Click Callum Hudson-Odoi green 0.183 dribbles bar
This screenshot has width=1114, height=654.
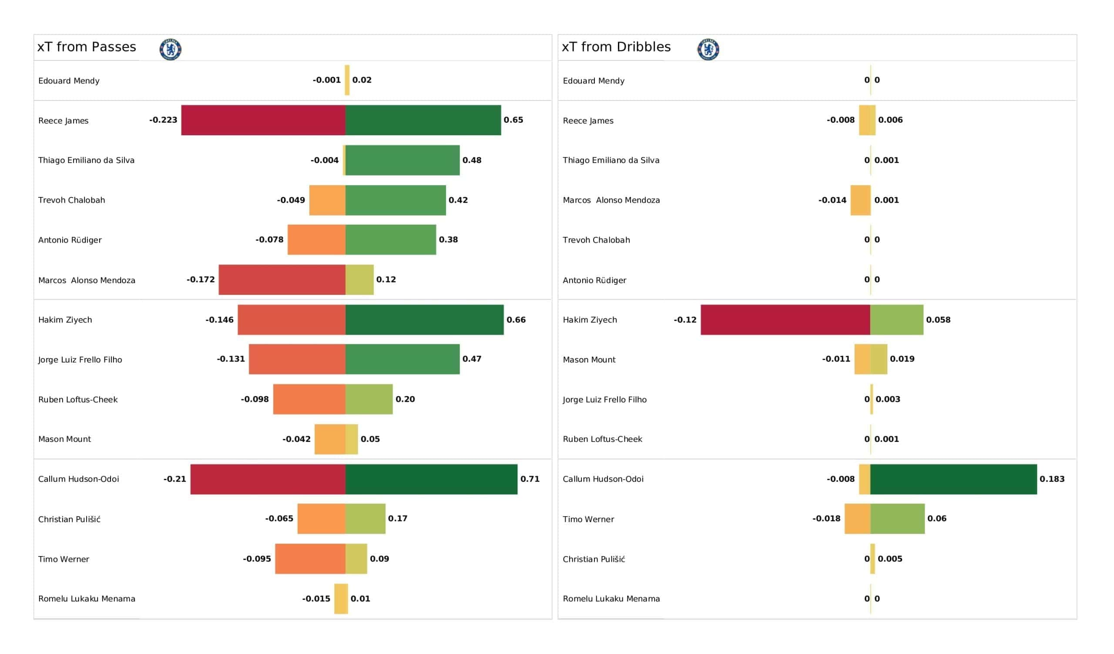coord(953,479)
